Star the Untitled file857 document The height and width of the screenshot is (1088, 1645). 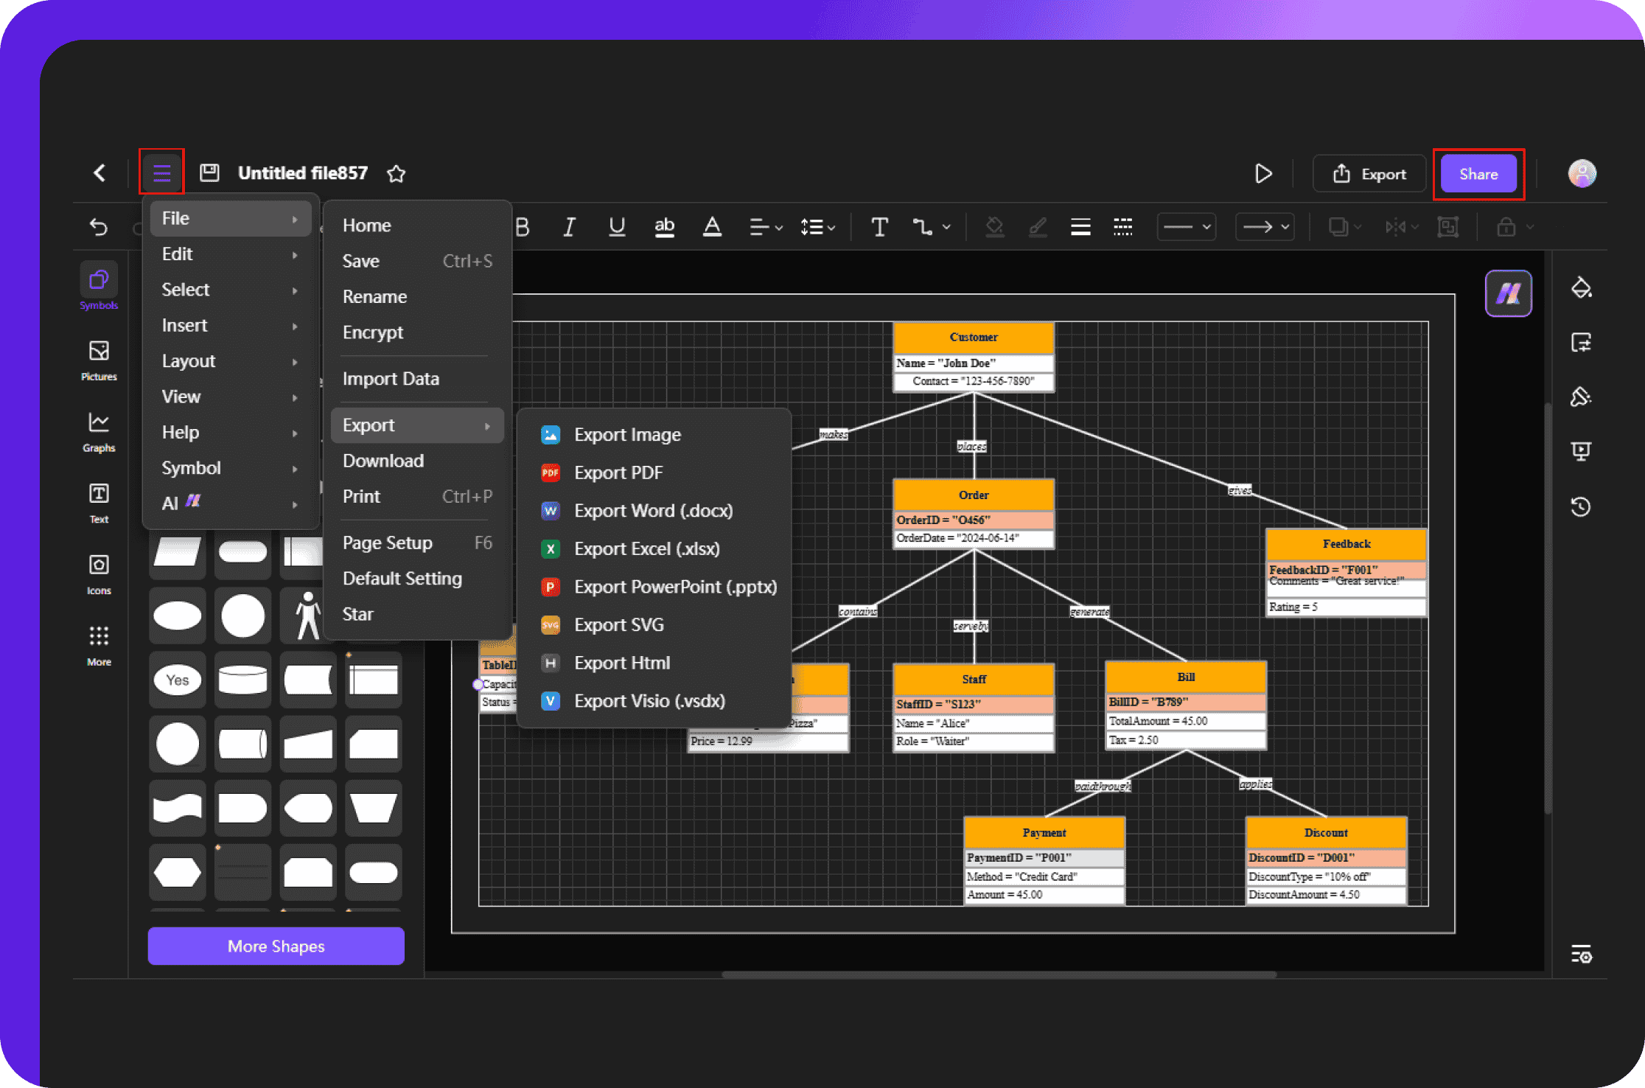click(397, 174)
